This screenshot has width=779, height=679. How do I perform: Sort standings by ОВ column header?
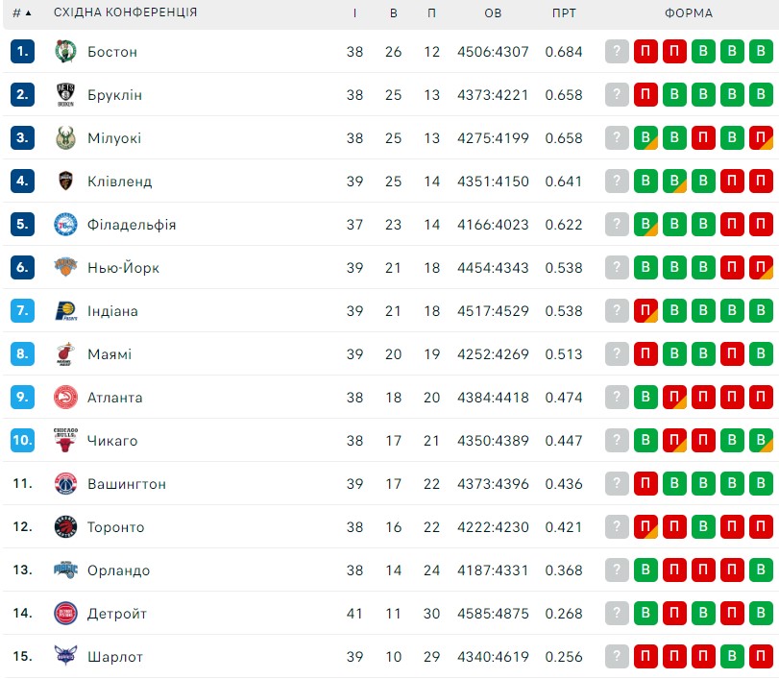click(493, 12)
